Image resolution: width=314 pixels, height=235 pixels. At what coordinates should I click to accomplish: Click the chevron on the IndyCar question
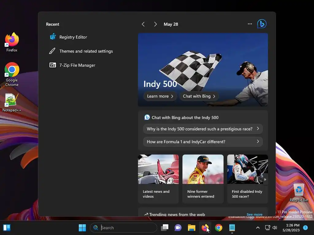tap(258, 141)
